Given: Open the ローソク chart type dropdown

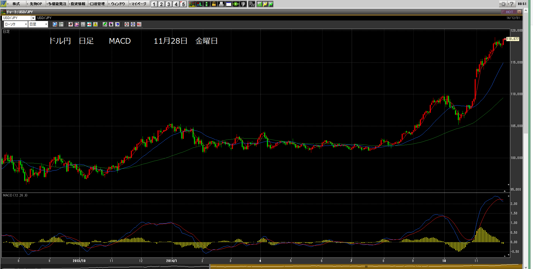Looking at the screenshot, I should [x=16, y=24].
